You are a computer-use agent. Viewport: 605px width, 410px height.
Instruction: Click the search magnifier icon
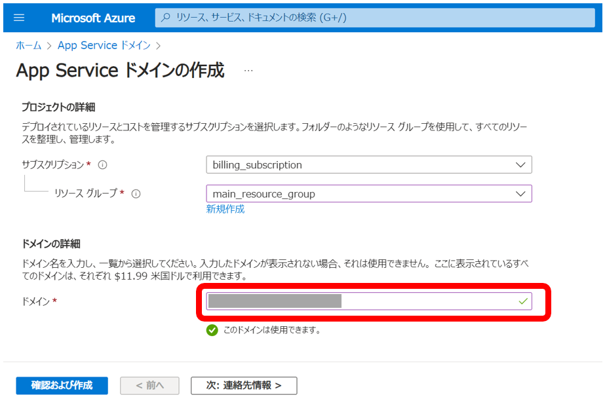pyautogui.click(x=166, y=18)
